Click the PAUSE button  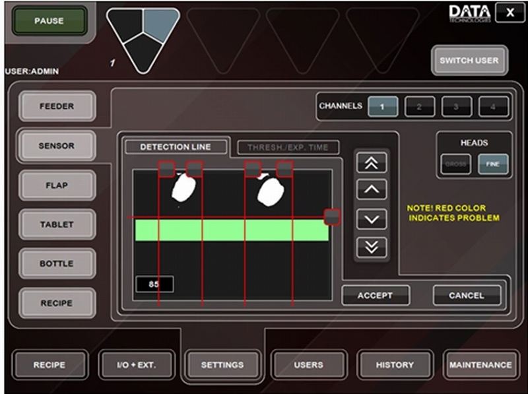tap(49, 21)
